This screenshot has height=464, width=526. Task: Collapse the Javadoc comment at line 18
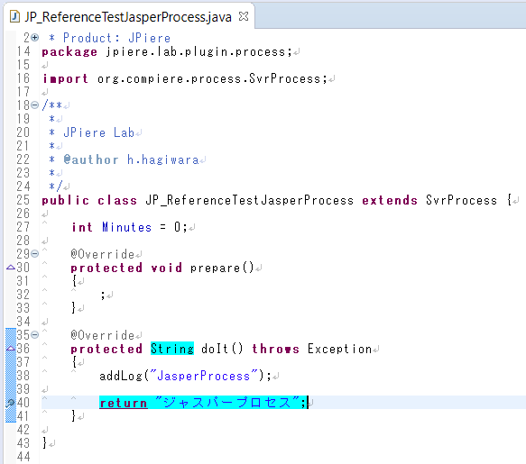(35, 105)
